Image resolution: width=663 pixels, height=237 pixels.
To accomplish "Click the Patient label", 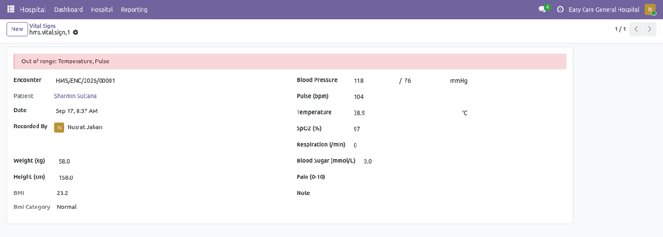I will click(x=23, y=96).
